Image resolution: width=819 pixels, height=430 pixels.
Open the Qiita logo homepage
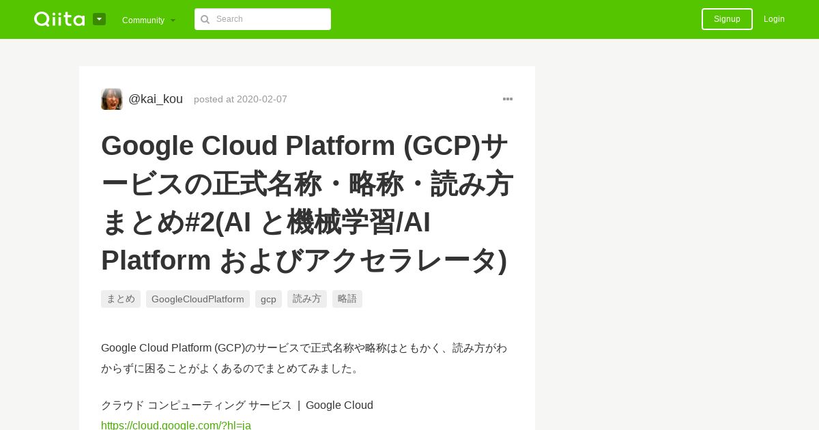(x=59, y=19)
